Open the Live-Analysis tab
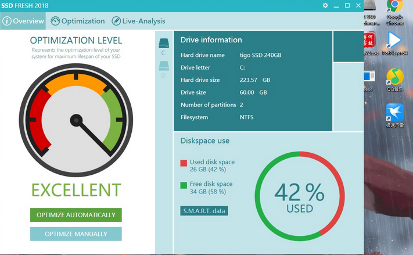The width and height of the screenshot is (413, 255). point(139,21)
